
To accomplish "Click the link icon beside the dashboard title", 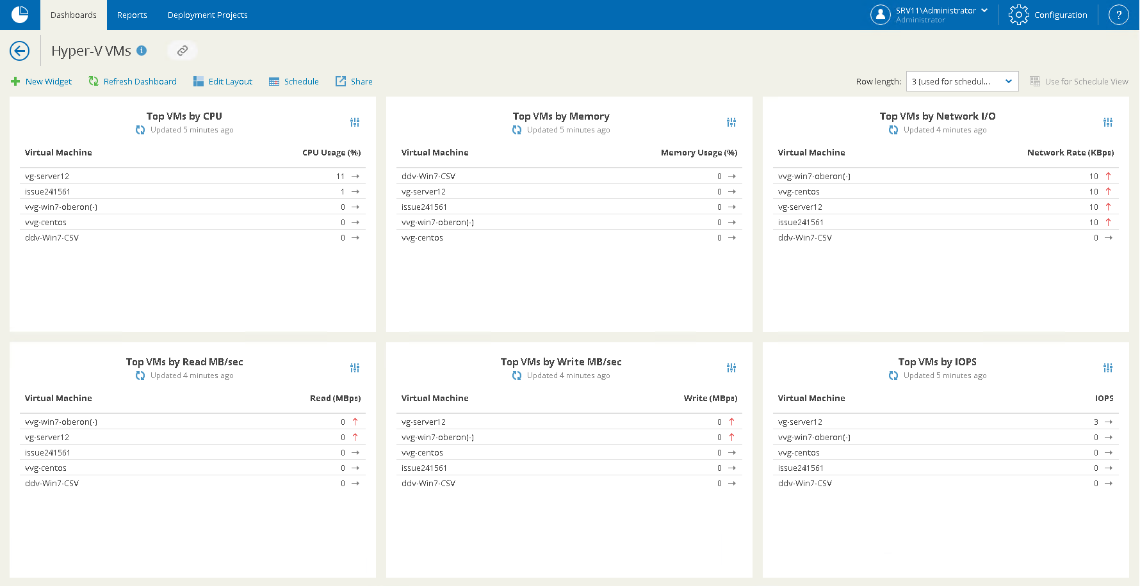I will point(183,51).
